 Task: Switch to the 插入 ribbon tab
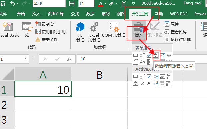(36, 14)
